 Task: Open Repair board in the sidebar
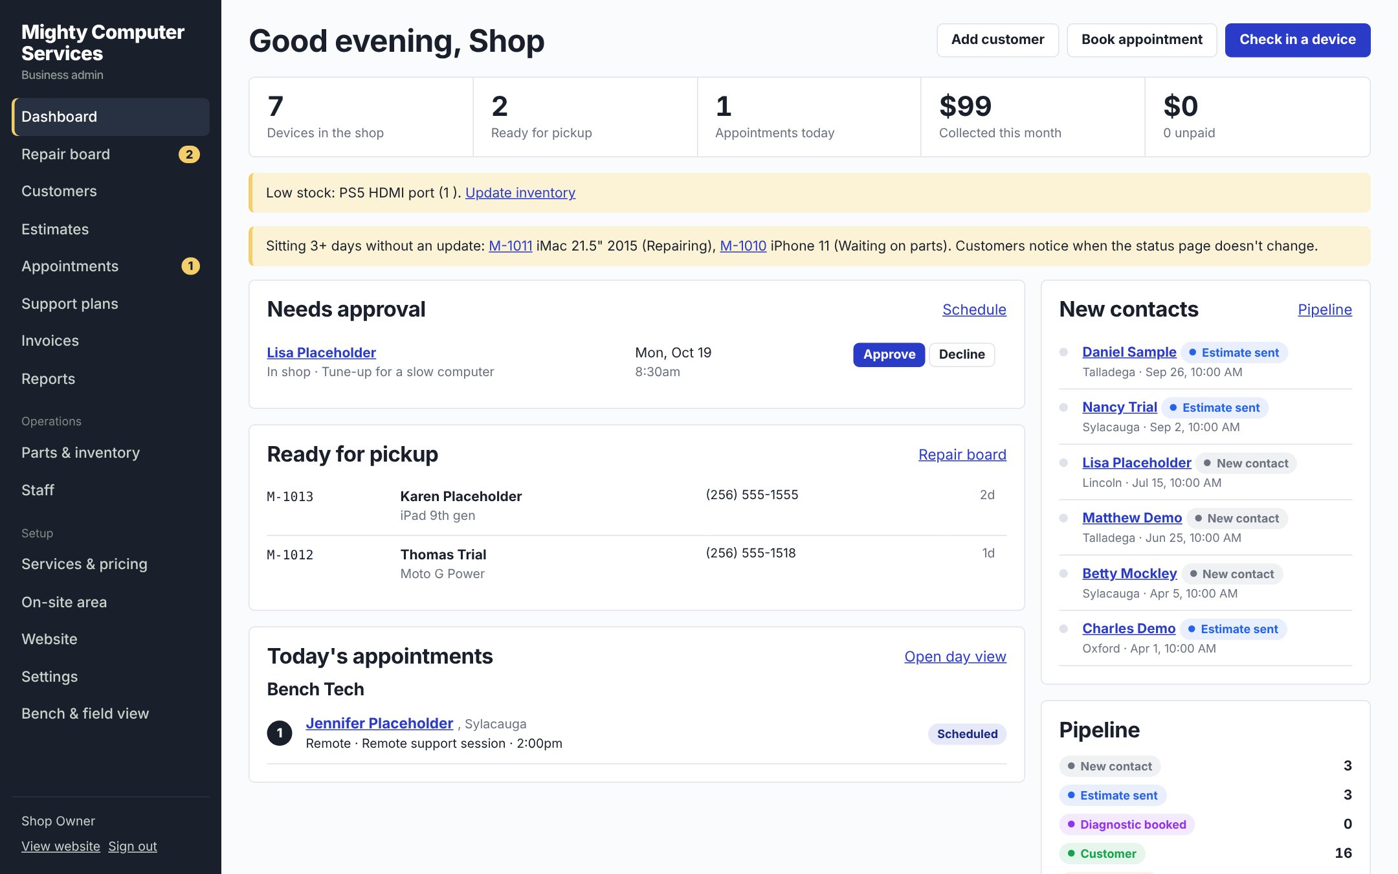pyautogui.click(x=111, y=154)
